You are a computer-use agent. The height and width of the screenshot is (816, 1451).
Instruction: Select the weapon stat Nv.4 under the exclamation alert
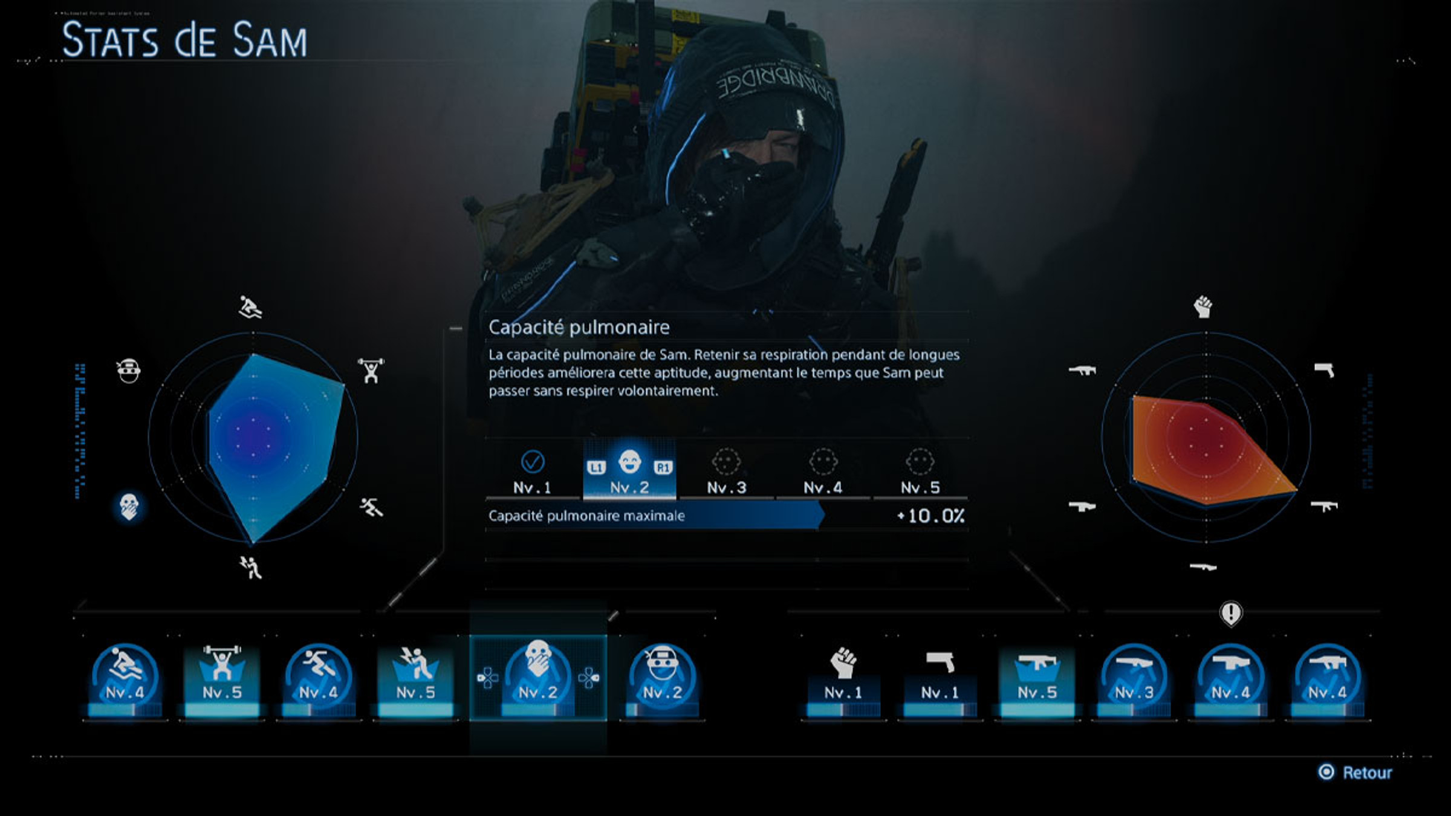[x=1230, y=680]
